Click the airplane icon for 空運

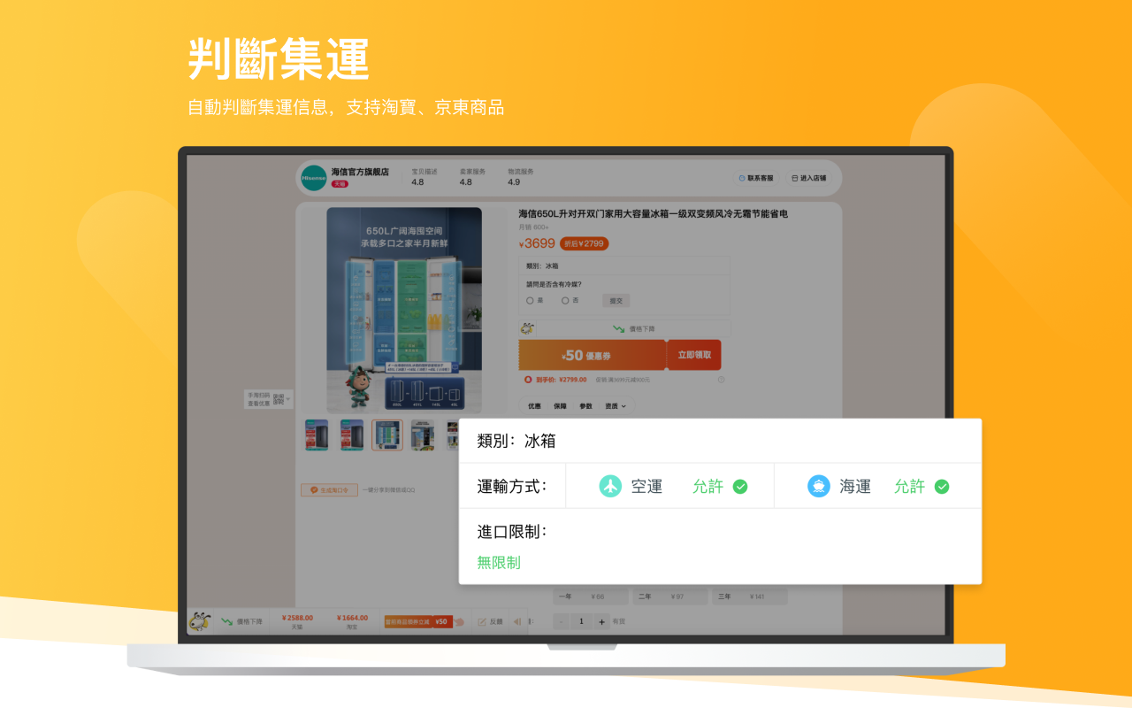pos(610,486)
